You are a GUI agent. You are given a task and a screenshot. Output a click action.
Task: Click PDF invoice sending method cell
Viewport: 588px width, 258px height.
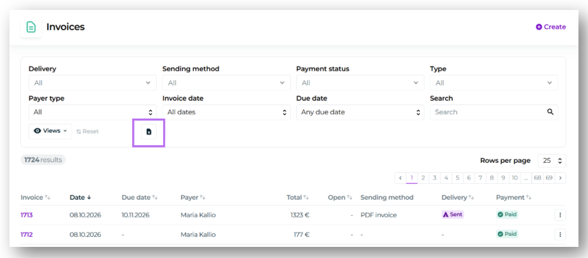pyautogui.click(x=379, y=215)
